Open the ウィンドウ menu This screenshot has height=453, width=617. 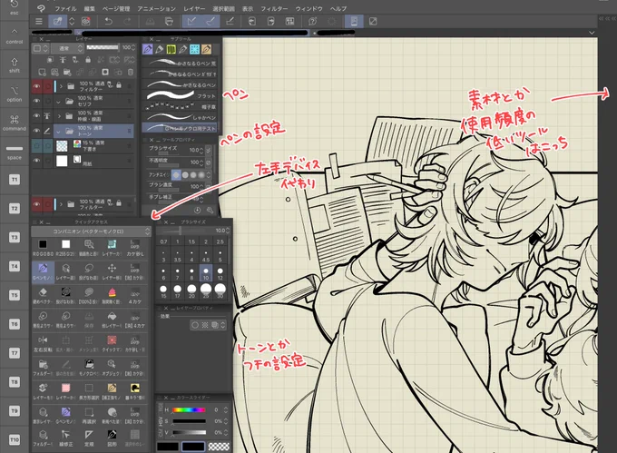tap(308, 8)
